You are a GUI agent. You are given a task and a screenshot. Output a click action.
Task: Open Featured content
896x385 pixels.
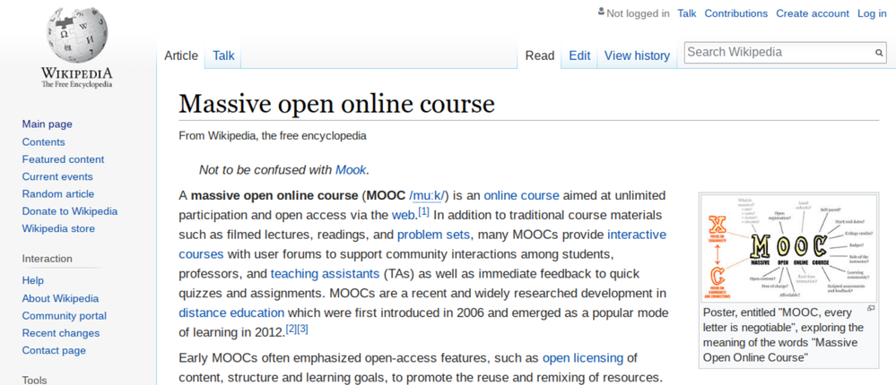click(x=64, y=159)
